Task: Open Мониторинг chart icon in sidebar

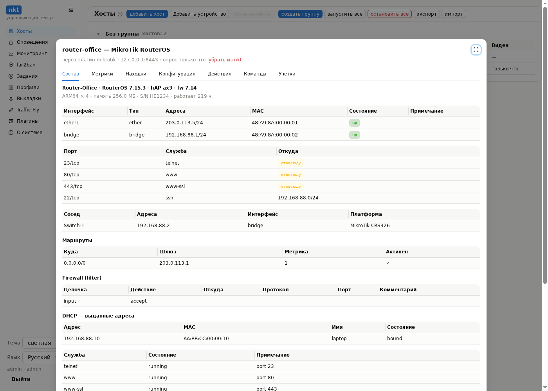Action: click(x=11, y=54)
